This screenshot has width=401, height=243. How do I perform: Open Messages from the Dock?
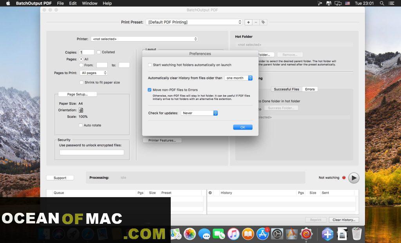pos(204,234)
